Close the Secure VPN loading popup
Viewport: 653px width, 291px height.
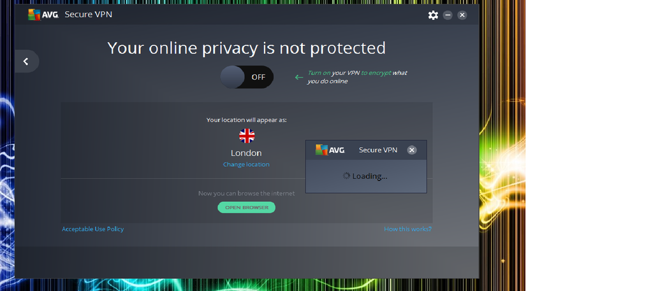pos(411,150)
